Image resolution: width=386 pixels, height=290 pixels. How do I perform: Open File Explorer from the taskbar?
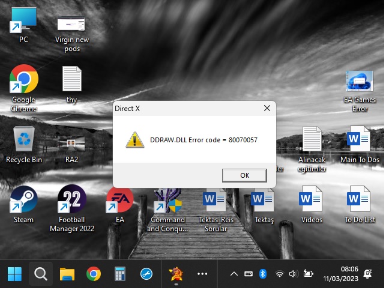tap(67, 274)
